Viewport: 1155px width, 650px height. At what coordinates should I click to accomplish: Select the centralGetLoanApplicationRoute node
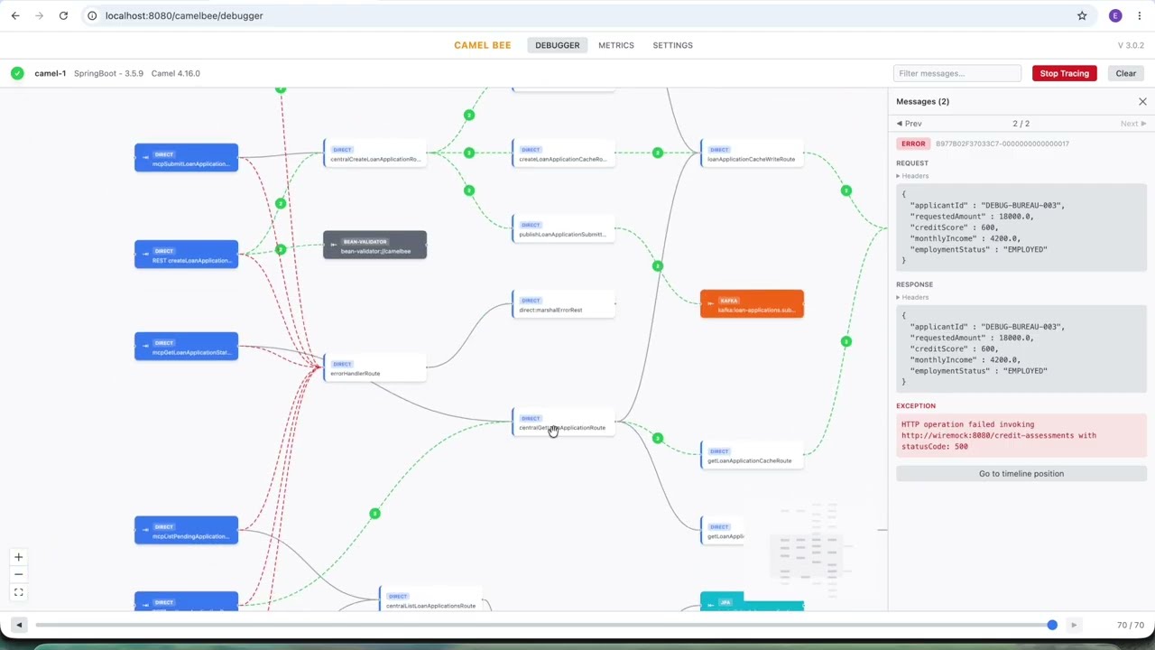(x=564, y=422)
